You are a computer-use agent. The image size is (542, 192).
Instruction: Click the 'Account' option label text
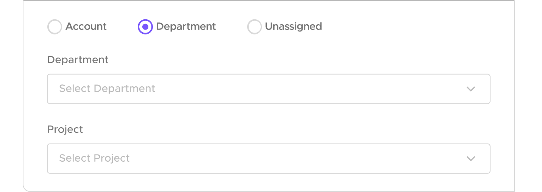click(x=86, y=27)
